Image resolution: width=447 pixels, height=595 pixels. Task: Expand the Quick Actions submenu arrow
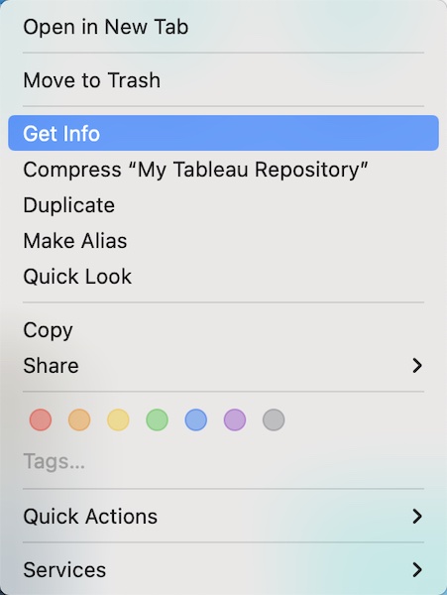(417, 516)
